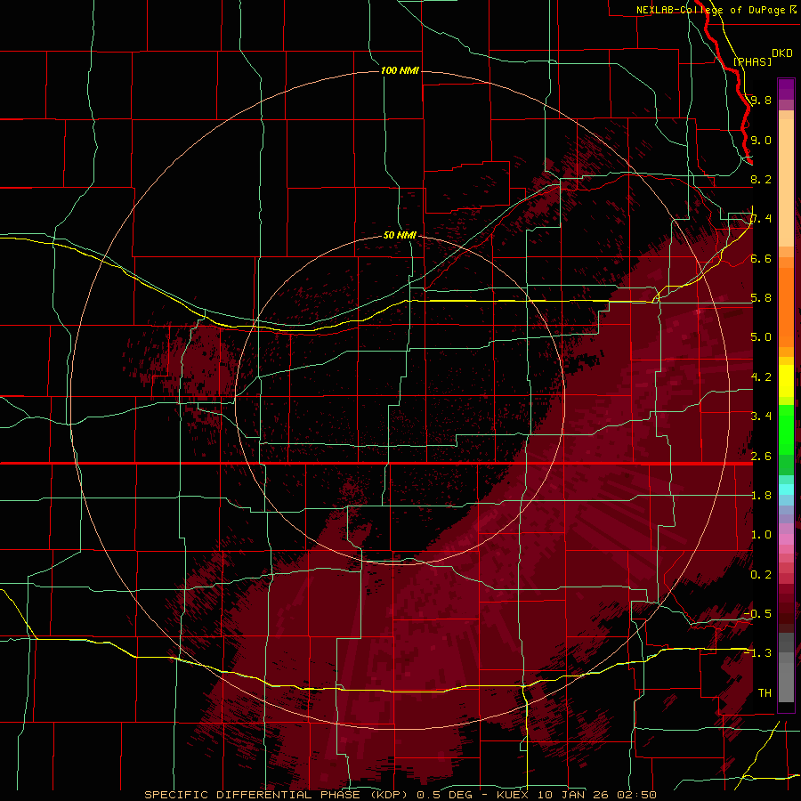Click the 8.2 value on color scale
The width and height of the screenshot is (801, 801).
point(761,179)
